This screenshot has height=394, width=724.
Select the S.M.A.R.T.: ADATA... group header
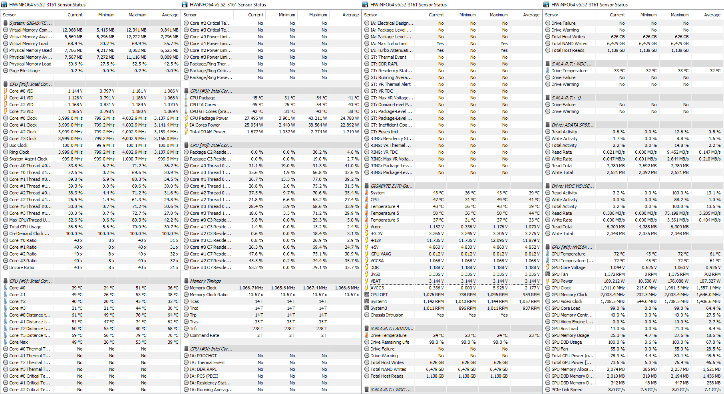point(452,329)
